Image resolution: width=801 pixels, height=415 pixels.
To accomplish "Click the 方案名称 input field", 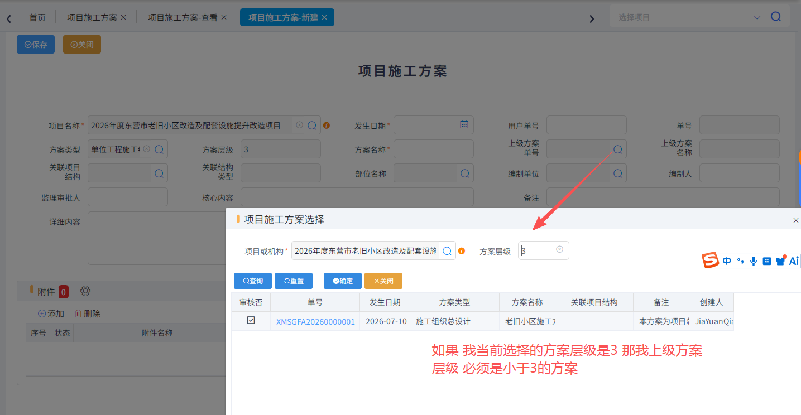I will point(434,149).
